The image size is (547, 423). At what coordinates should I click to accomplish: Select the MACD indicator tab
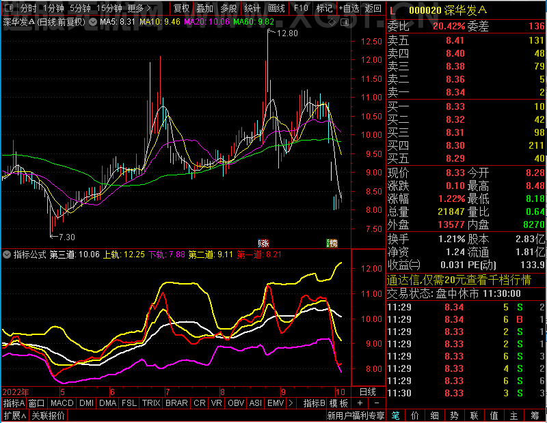[62, 403]
